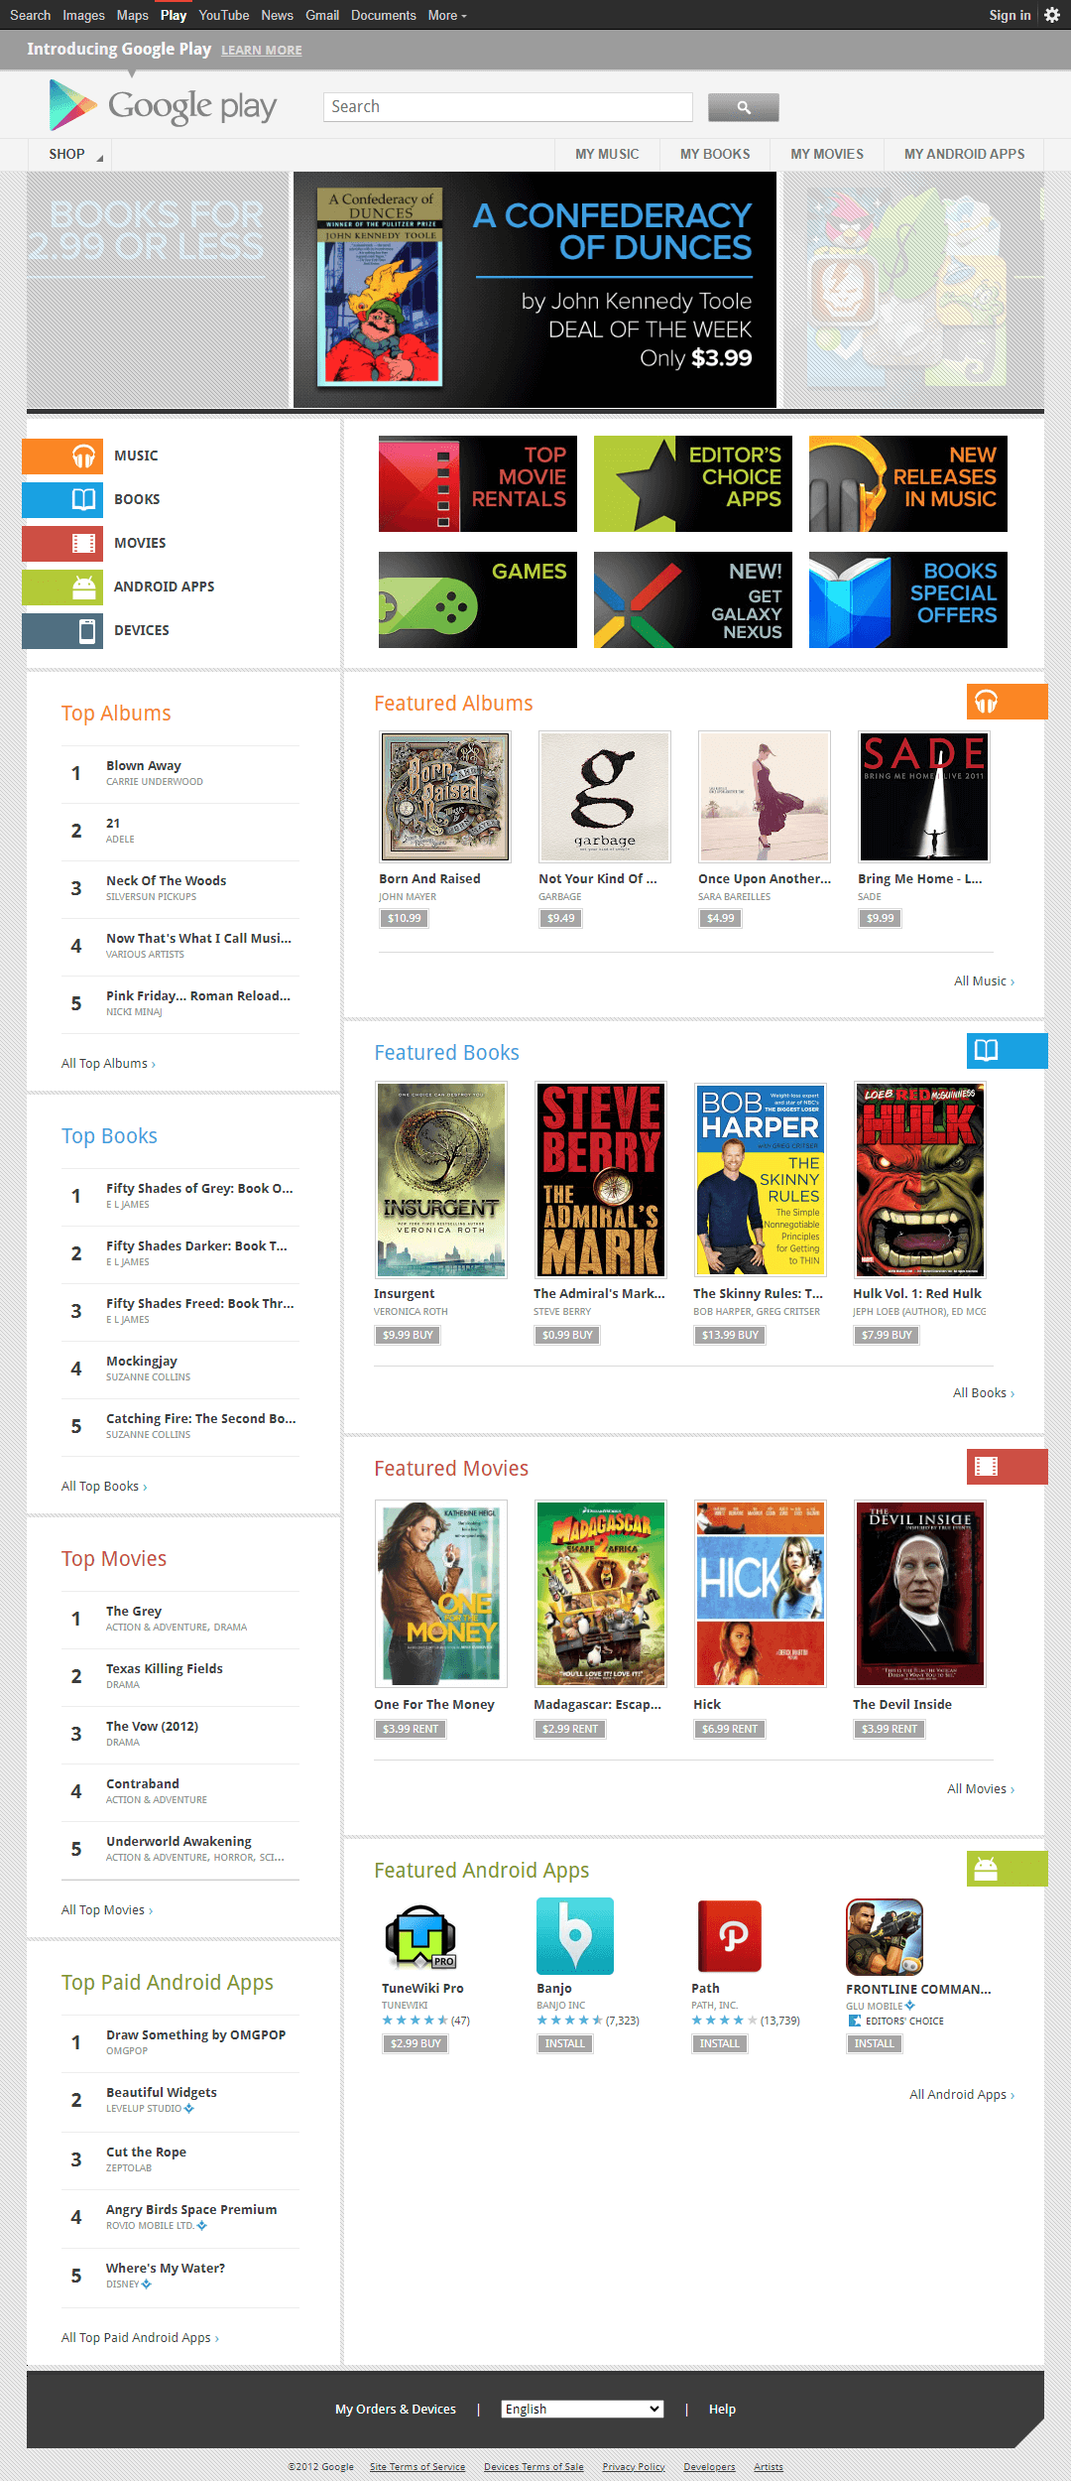Click the book badge beside Featured Books
The image size is (1071, 2481).
coord(1007,1051)
